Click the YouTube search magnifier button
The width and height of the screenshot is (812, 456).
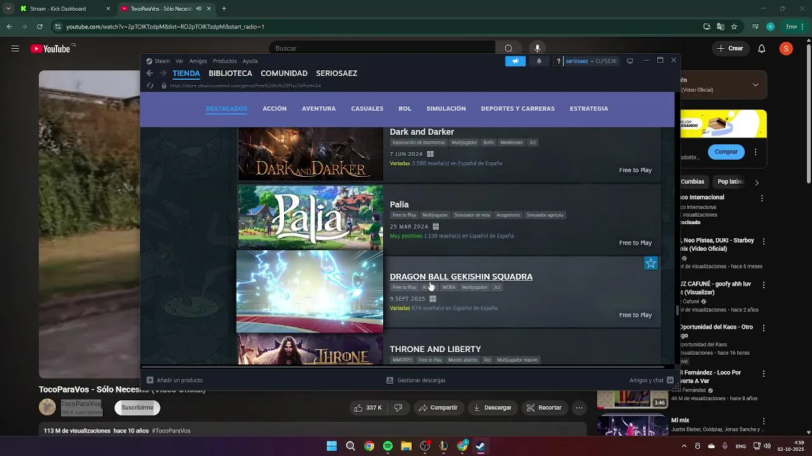(x=509, y=49)
